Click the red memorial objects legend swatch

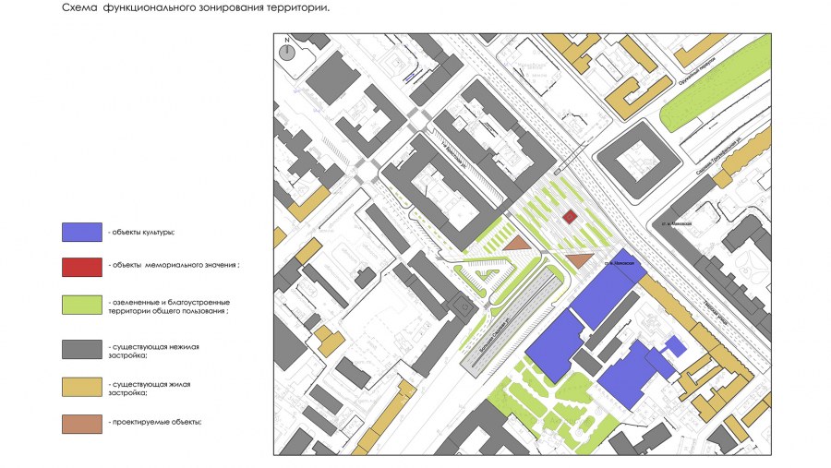click(x=81, y=267)
